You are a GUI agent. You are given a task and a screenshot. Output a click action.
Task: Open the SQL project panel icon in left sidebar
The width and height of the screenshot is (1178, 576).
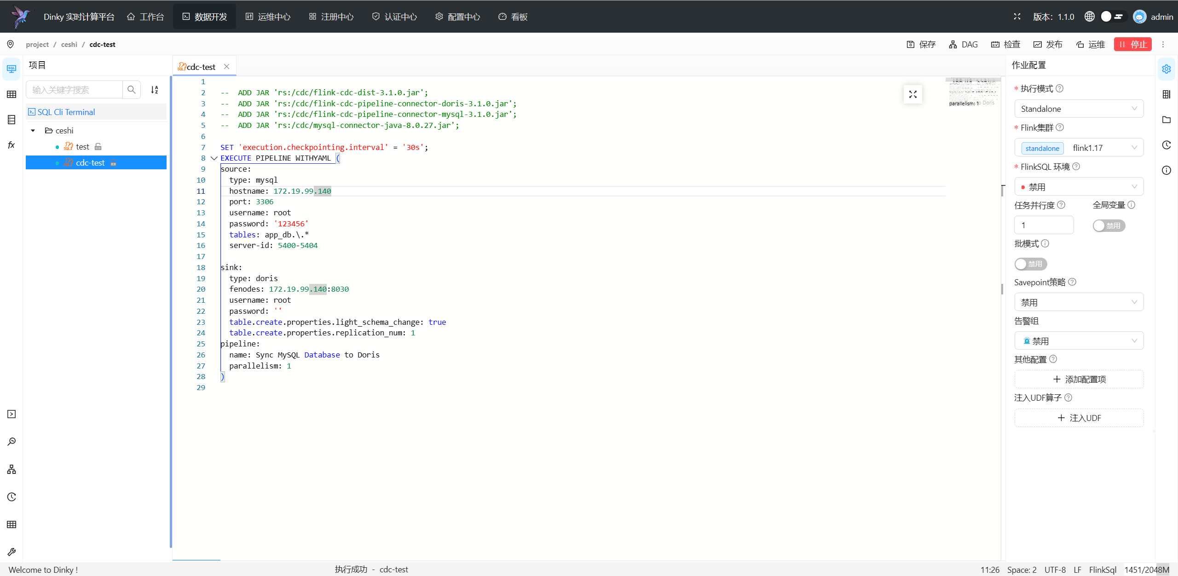click(x=12, y=69)
